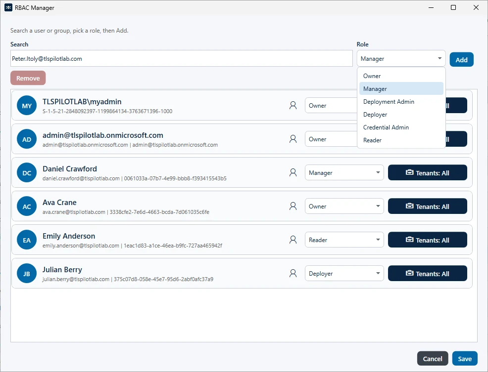Click Tenants: All for Ava Crane
Viewport: 488px width, 372px height.
427,206
